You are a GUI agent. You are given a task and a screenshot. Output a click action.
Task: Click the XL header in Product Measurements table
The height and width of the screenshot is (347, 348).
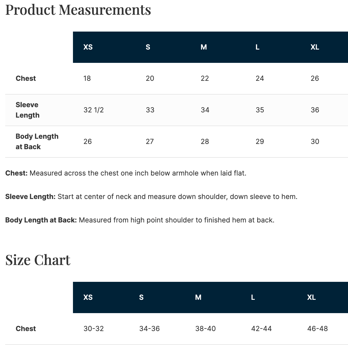coord(315,47)
